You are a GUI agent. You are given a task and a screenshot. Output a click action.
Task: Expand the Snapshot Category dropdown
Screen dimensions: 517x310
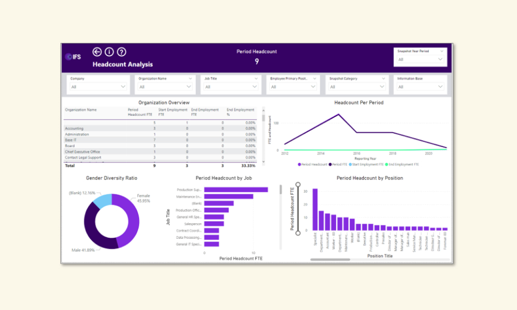(357, 87)
